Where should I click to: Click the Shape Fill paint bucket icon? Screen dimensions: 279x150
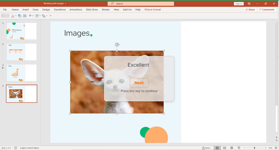pos(30,16)
